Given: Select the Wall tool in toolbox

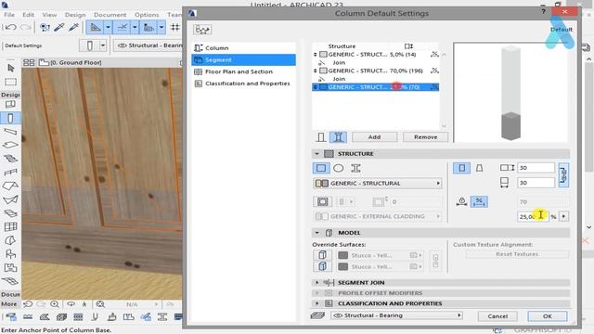Looking at the screenshot, I should tap(10, 104).
